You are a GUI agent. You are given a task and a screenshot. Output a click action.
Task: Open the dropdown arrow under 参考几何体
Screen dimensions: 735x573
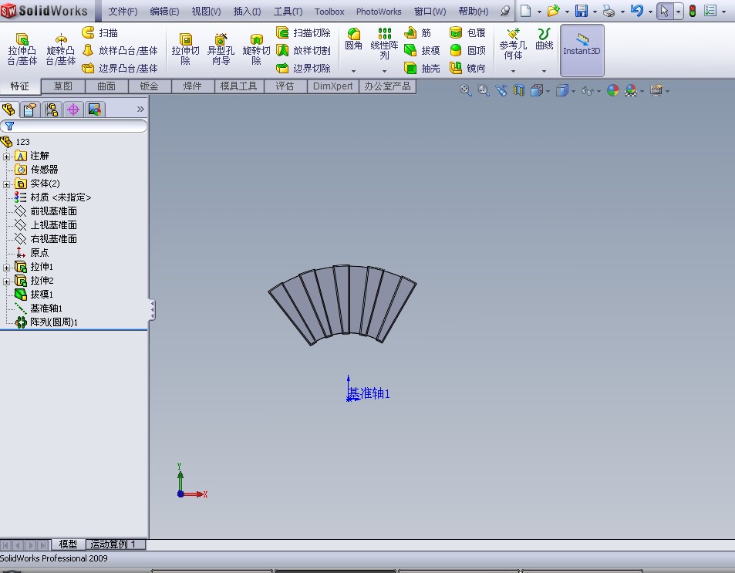(x=513, y=71)
